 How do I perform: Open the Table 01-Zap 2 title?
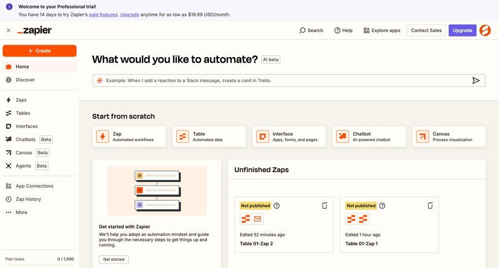point(256,244)
